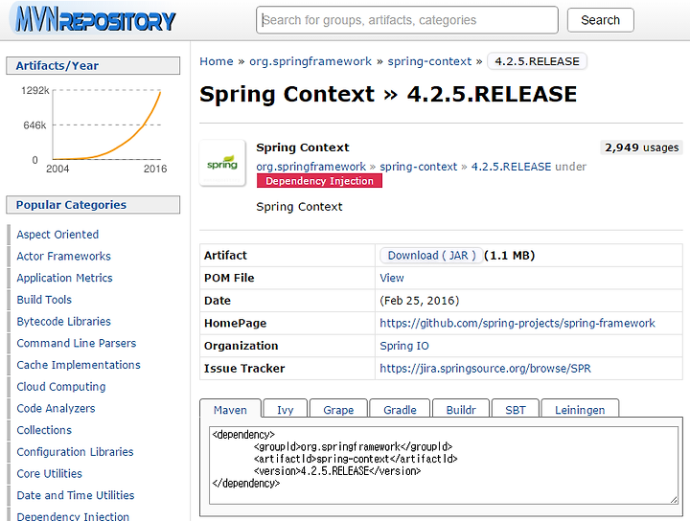This screenshot has width=690, height=521.
Task: Click the Spring Context » 4.2.5.RELEASE heading
Action: point(388,94)
